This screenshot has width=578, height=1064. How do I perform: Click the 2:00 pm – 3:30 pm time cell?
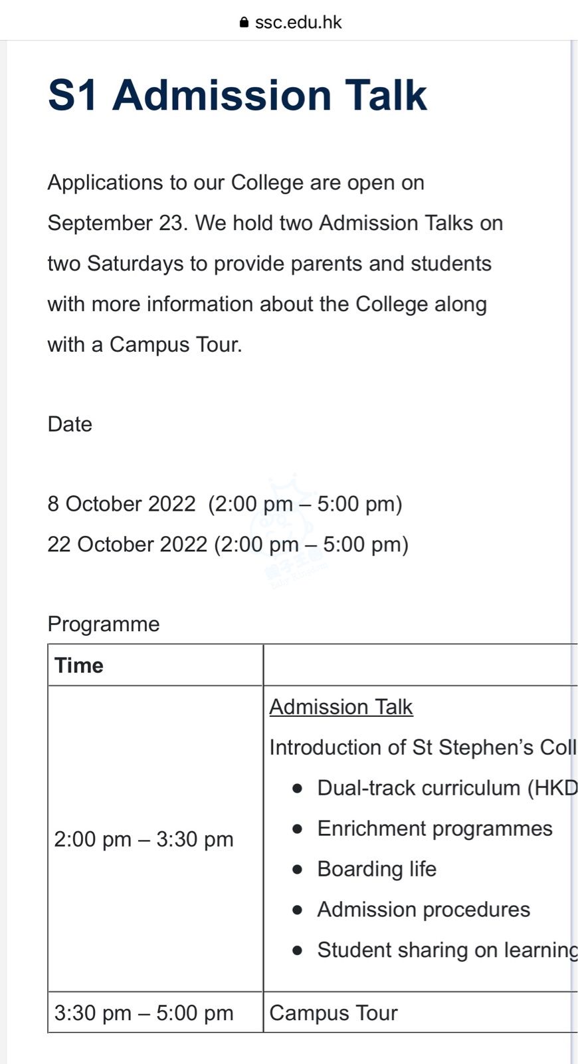point(144,839)
